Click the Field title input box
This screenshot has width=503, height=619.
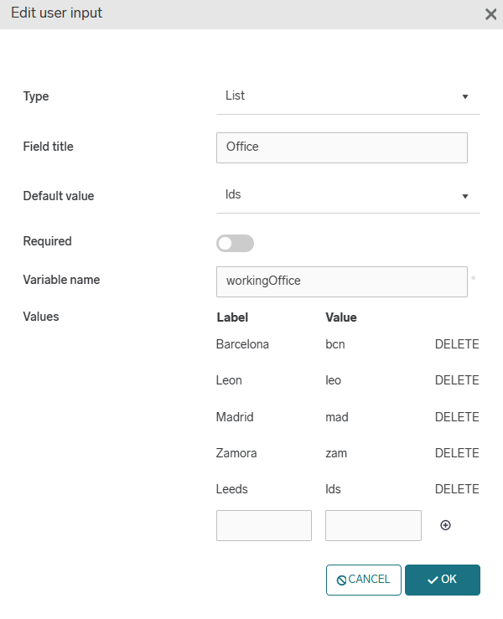341,147
